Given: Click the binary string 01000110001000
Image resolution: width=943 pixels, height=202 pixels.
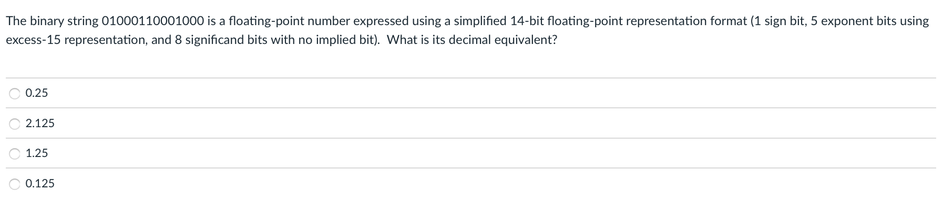Looking at the screenshot, I should (x=153, y=21).
